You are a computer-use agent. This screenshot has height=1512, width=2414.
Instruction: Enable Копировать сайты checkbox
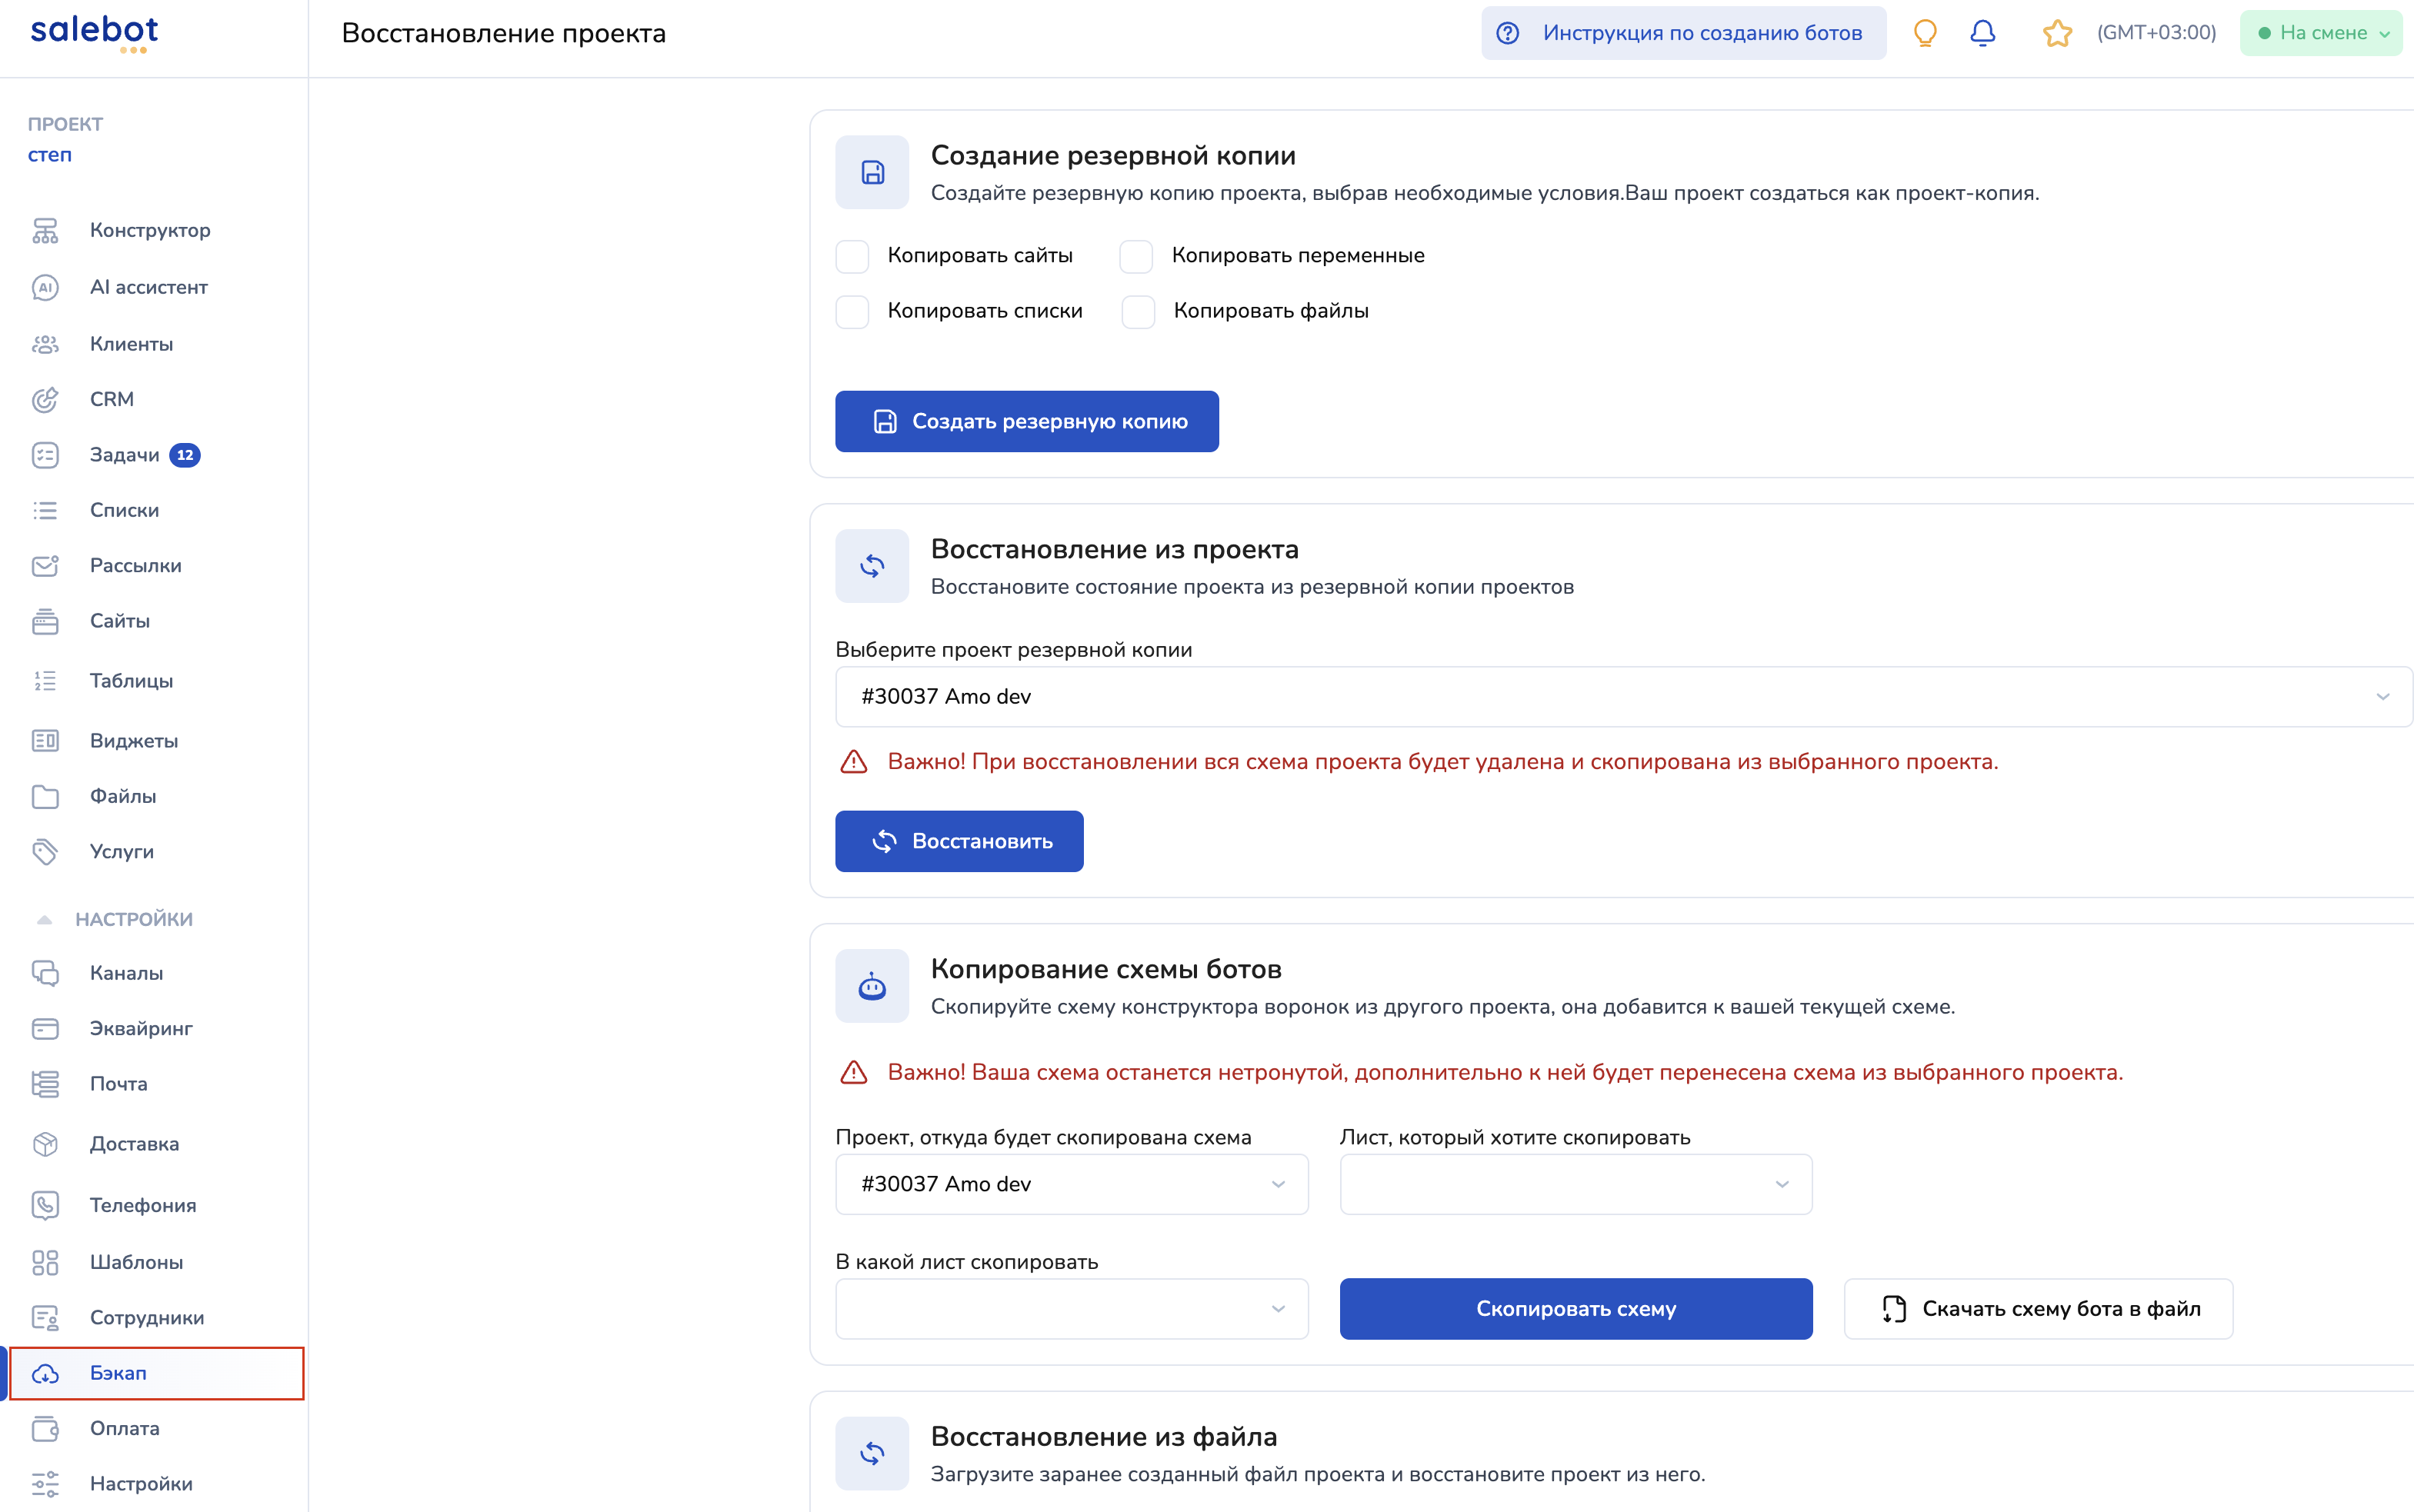click(x=852, y=256)
